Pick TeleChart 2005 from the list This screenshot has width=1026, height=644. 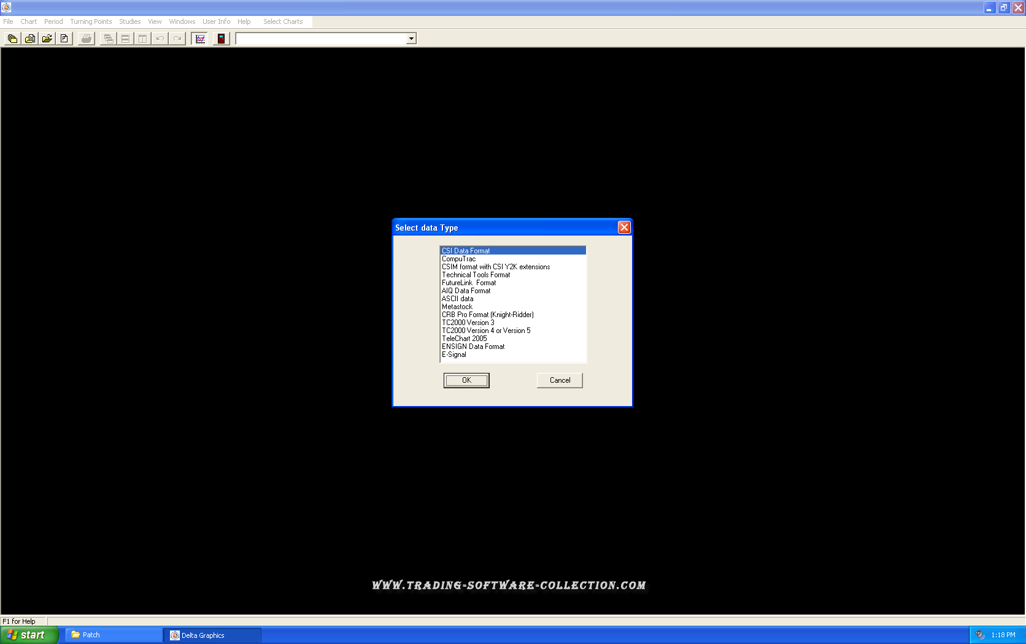pos(464,339)
